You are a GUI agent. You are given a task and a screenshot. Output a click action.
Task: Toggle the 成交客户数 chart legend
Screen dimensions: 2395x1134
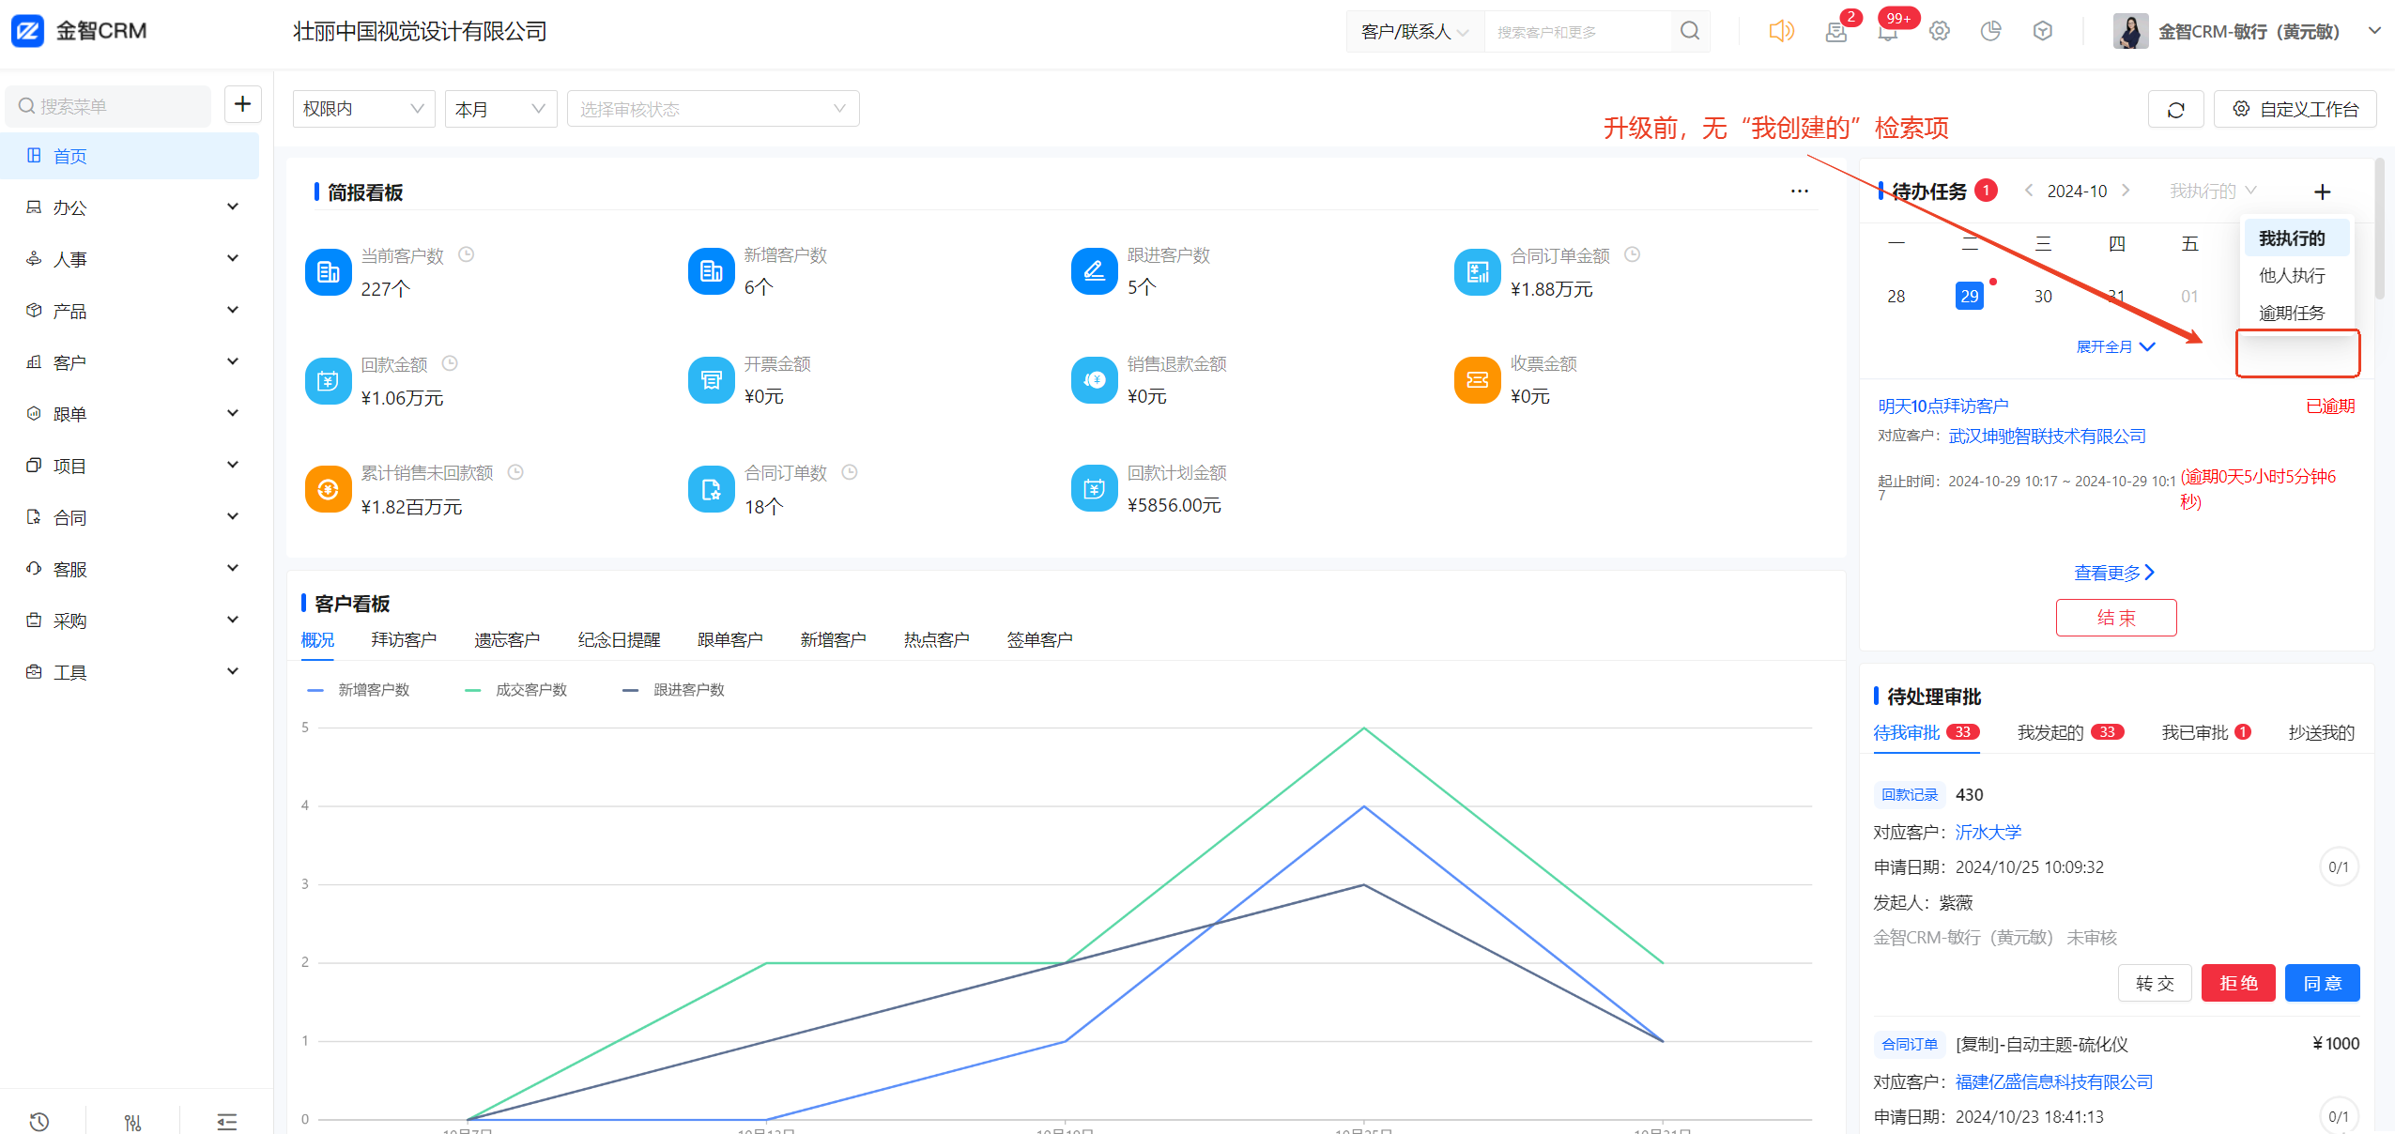(x=516, y=690)
